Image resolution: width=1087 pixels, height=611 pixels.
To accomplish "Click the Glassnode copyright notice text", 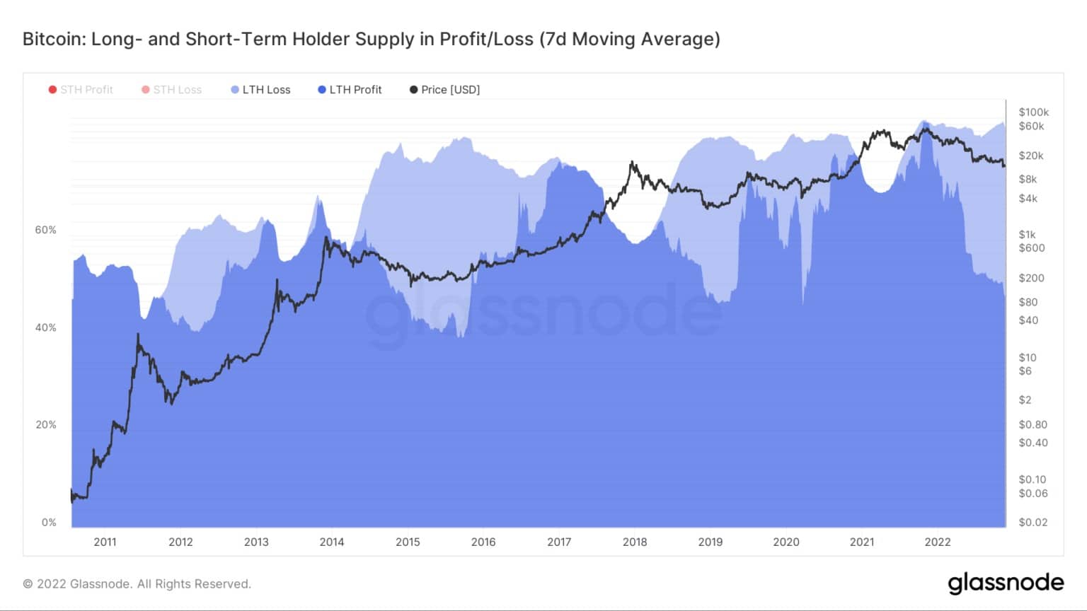I will click(x=137, y=584).
